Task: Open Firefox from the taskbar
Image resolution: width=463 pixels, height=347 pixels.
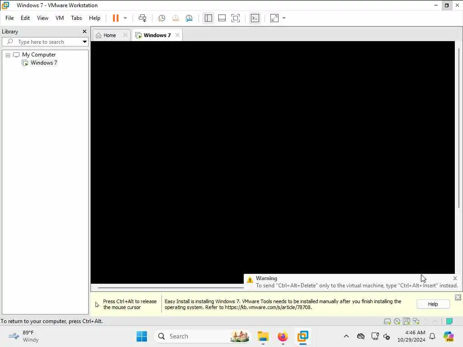Action: 283,336
